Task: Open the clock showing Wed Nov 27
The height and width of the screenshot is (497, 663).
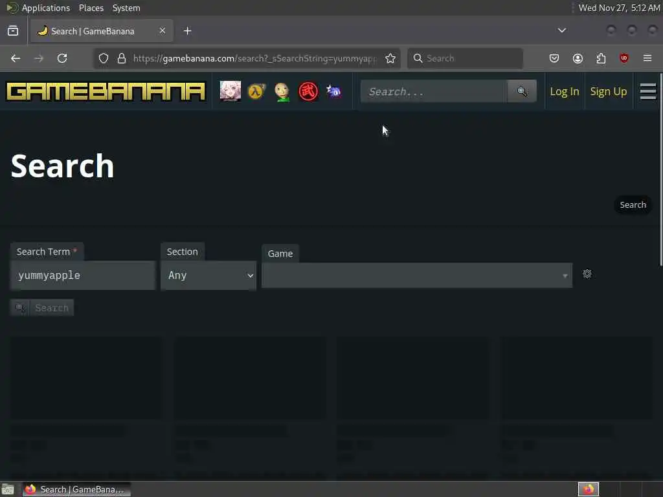Action: [619, 8]
